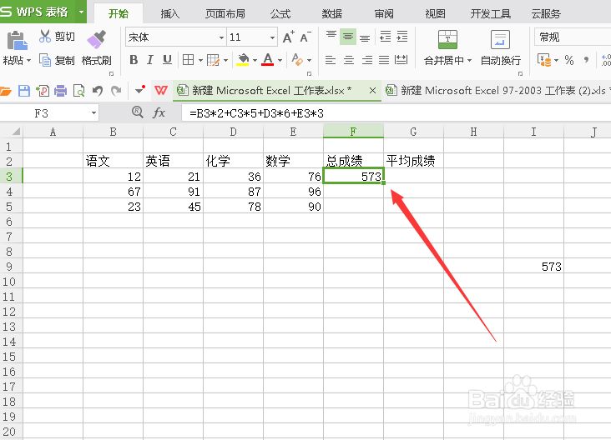Screen dimensions: 611x440
Task: Open print preview icon
Action: coord(79,91)
